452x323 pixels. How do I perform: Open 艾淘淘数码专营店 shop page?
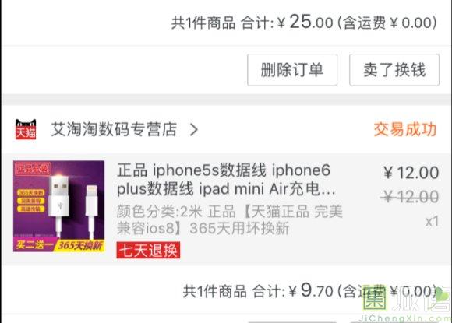[x=114, y=129]
